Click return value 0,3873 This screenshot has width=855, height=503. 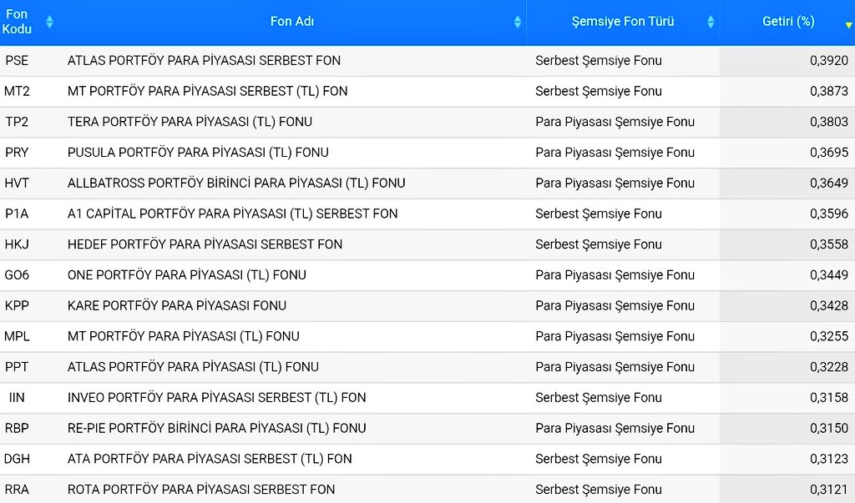(829, 91)
